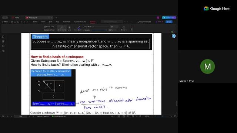
Task: Add a new tab with plus button
Action: click(56, 18)
